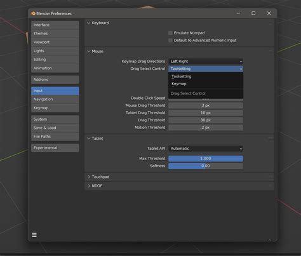Collapse the Keyboard panel
Screen dimensions: 301x256
pyautogui.click(x=89, y=23)
